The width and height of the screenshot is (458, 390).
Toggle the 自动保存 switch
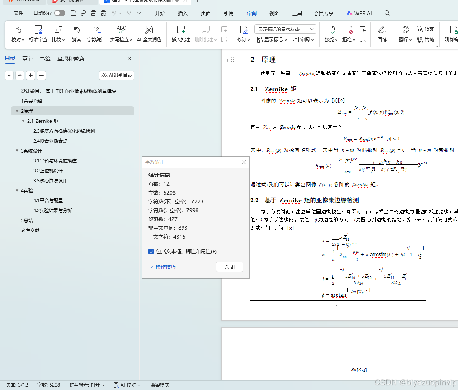coord(60,13)
